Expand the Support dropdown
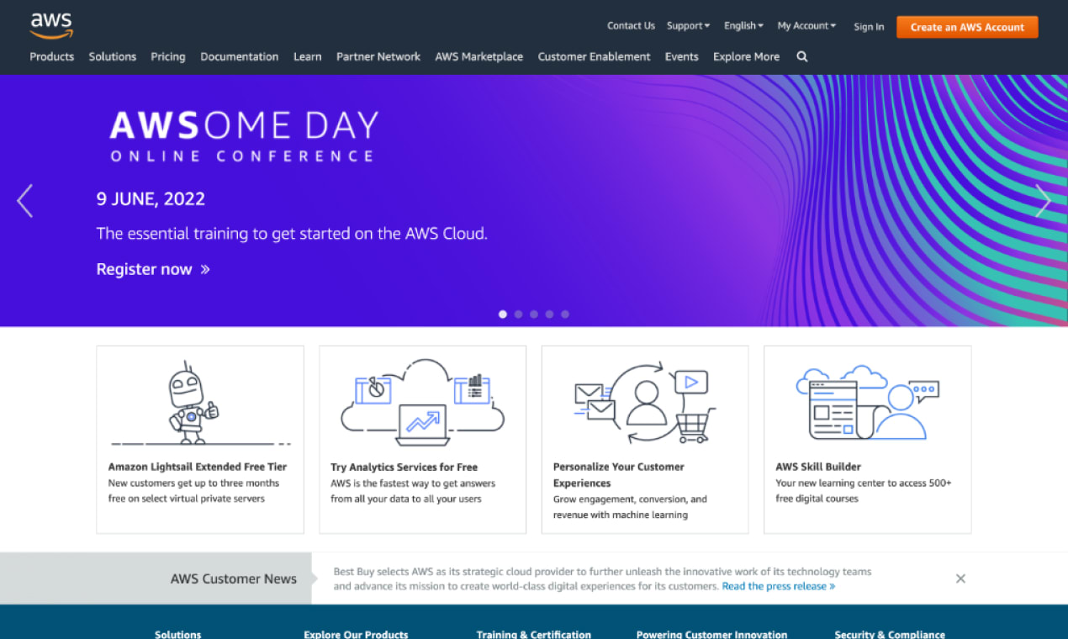 (688, 26)
